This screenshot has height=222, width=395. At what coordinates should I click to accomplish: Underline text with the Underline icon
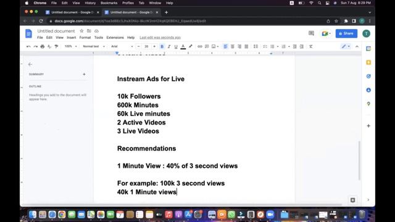point(176,46)
